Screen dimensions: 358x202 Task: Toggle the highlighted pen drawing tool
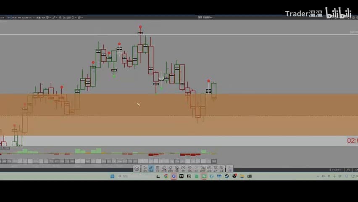coord(151,169)
